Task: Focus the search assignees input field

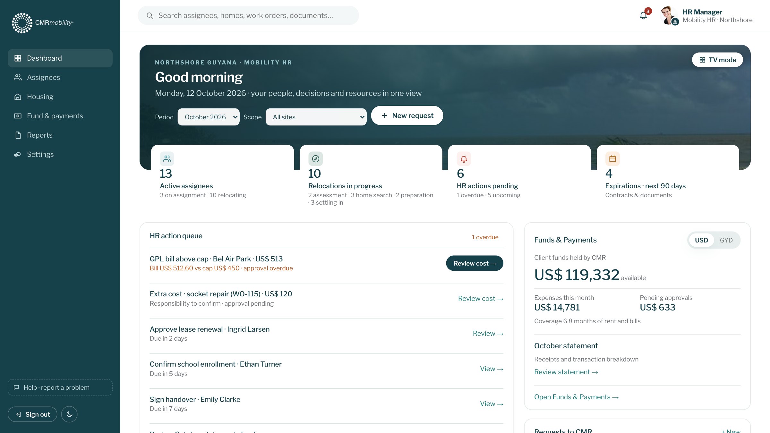Action: 248,15
